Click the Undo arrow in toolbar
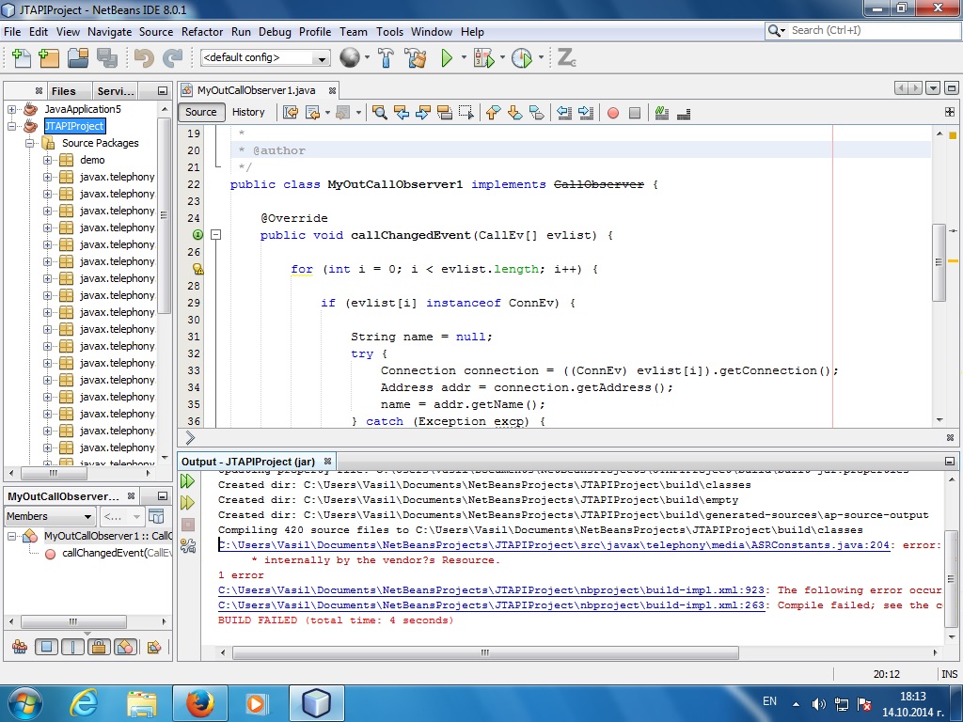This screenshot has width=963, height=722. (x=144, y=58)
